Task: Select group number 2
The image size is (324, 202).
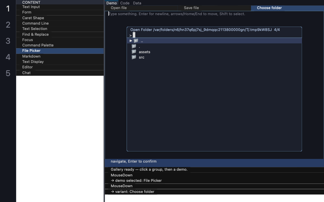Action: click(x=8, y=25)
